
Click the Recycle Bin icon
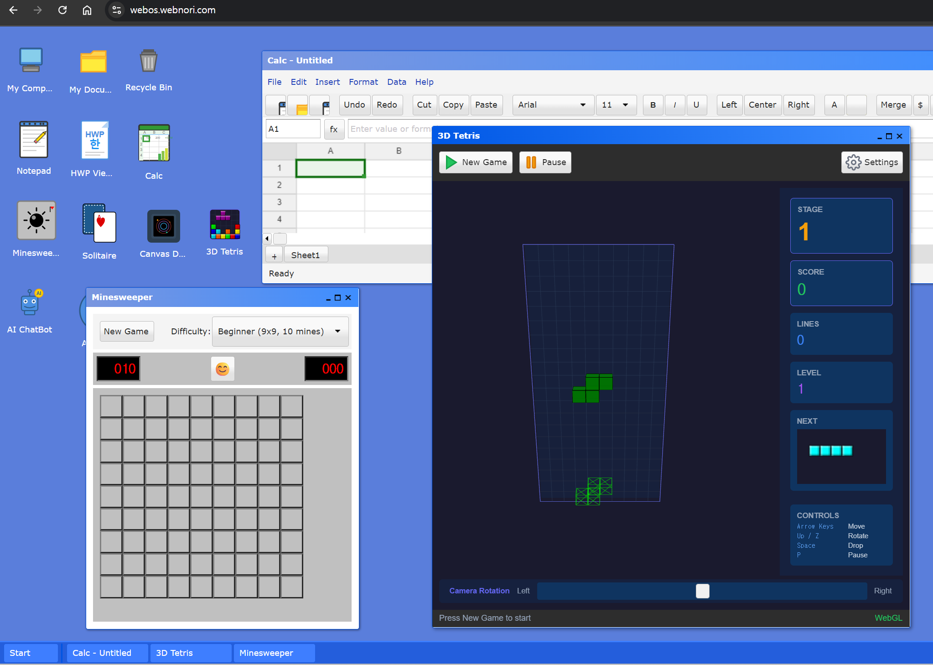coord(148,62)
